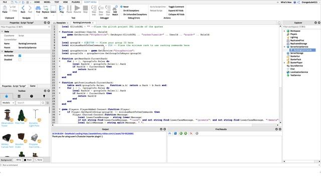Open the Toolbox Marketplace tab icon
321x180 pixels.
click(x=7, y=96)
